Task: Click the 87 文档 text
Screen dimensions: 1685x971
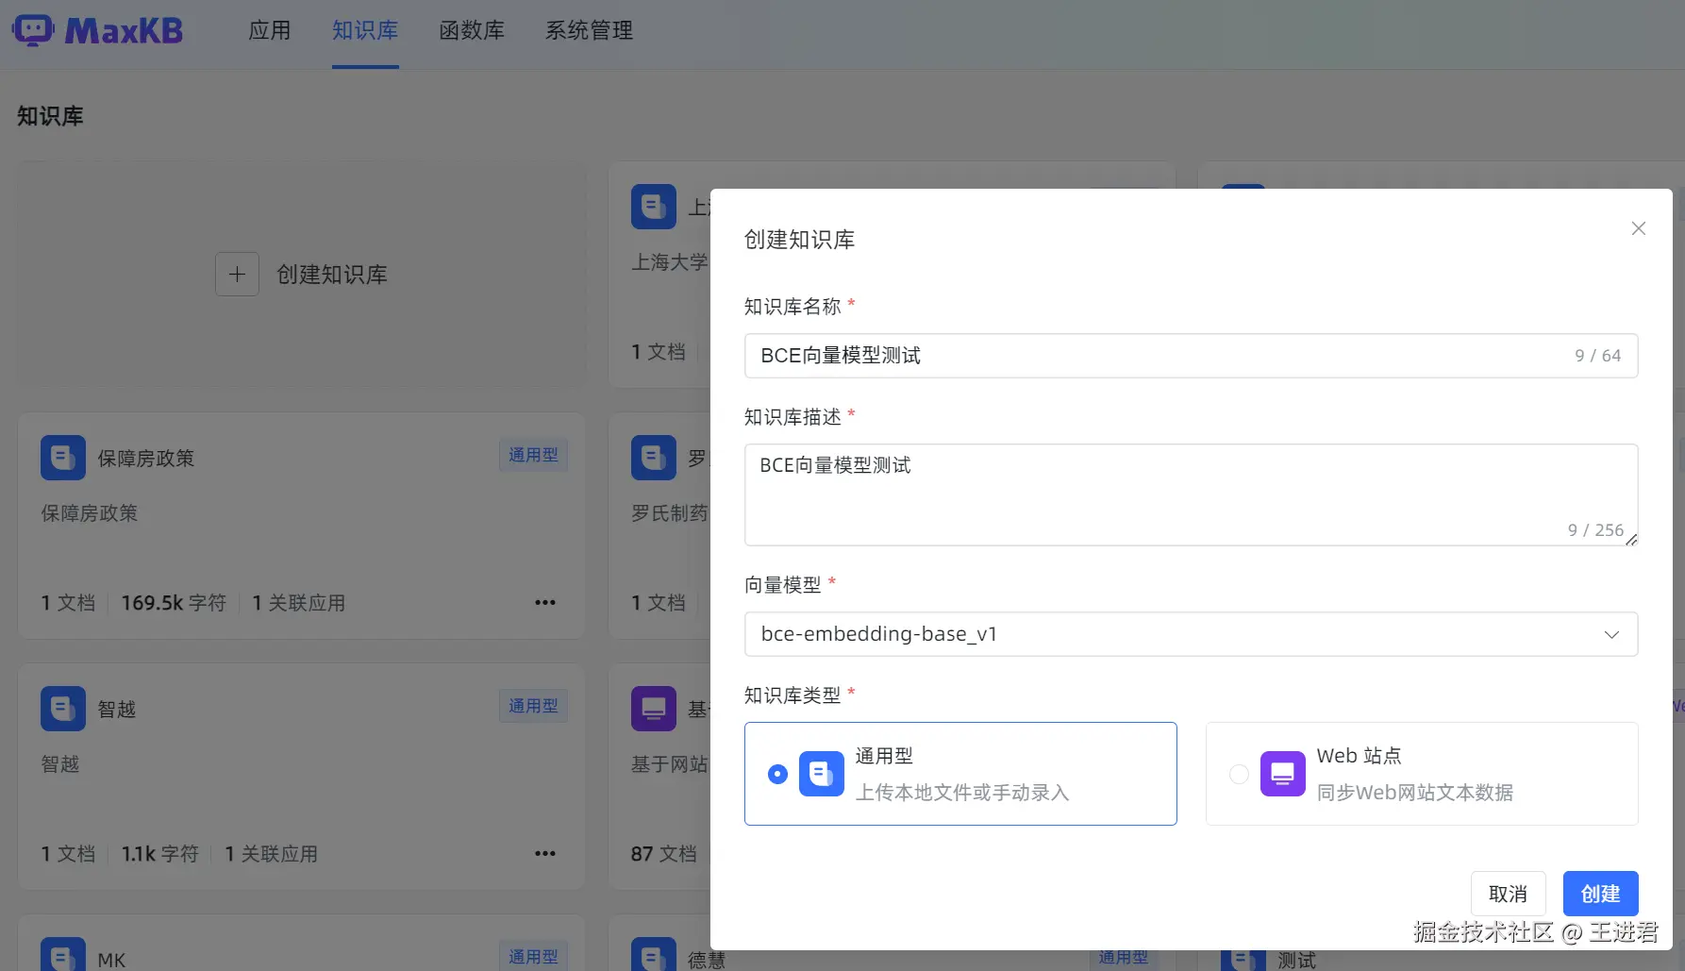Action: click(x=664, y=854)
